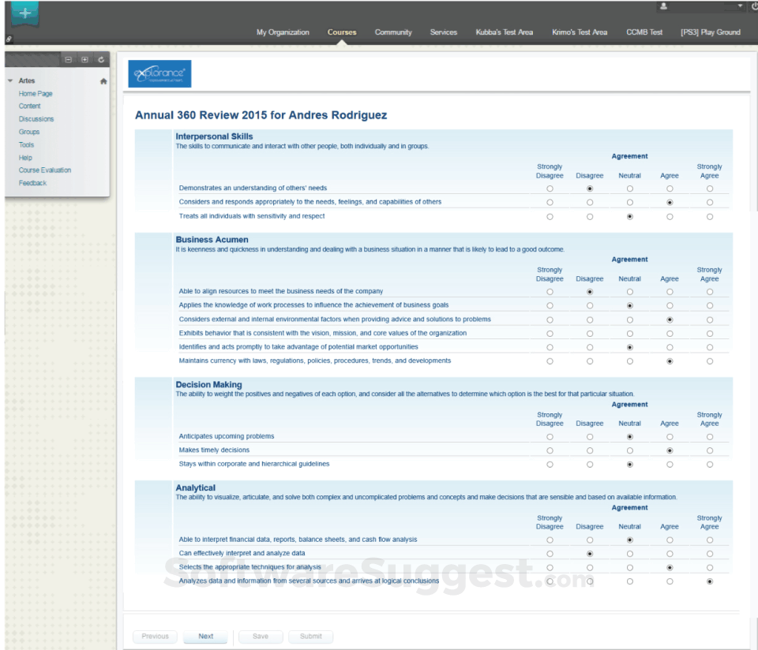This screenshot has height=650, width=758.
Task: Open Krimo's Test Area tab
Action: [580, 32]
